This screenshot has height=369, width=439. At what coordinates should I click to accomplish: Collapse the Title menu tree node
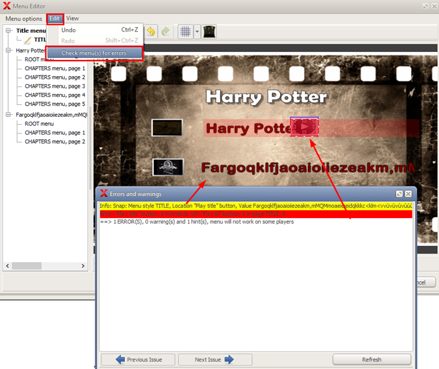tap(9, 30)
